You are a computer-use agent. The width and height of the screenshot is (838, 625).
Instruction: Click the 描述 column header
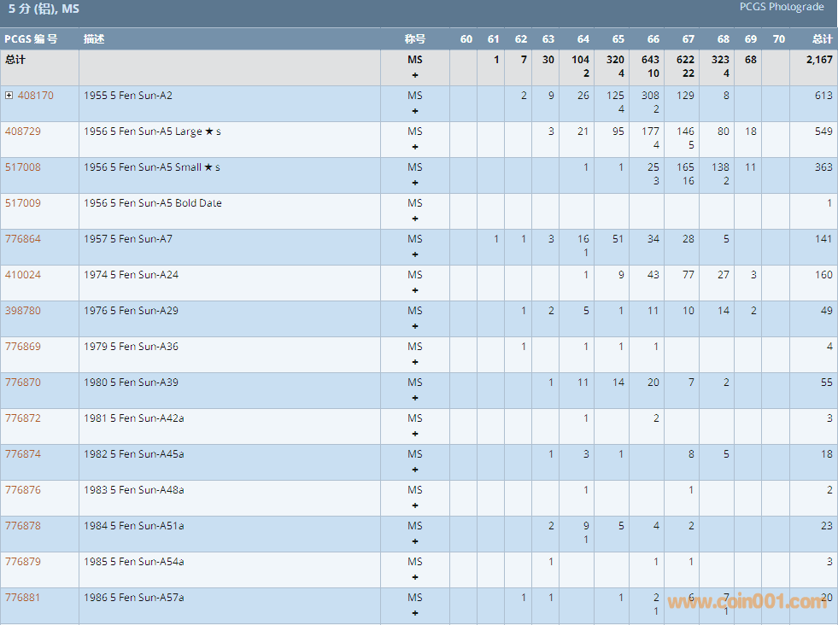tap(94, 39)
